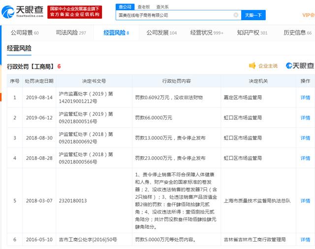The height and width of the screenshot is (249, 315).
Task: Switch to the 经营状况 tab
Action: (207, 33)
